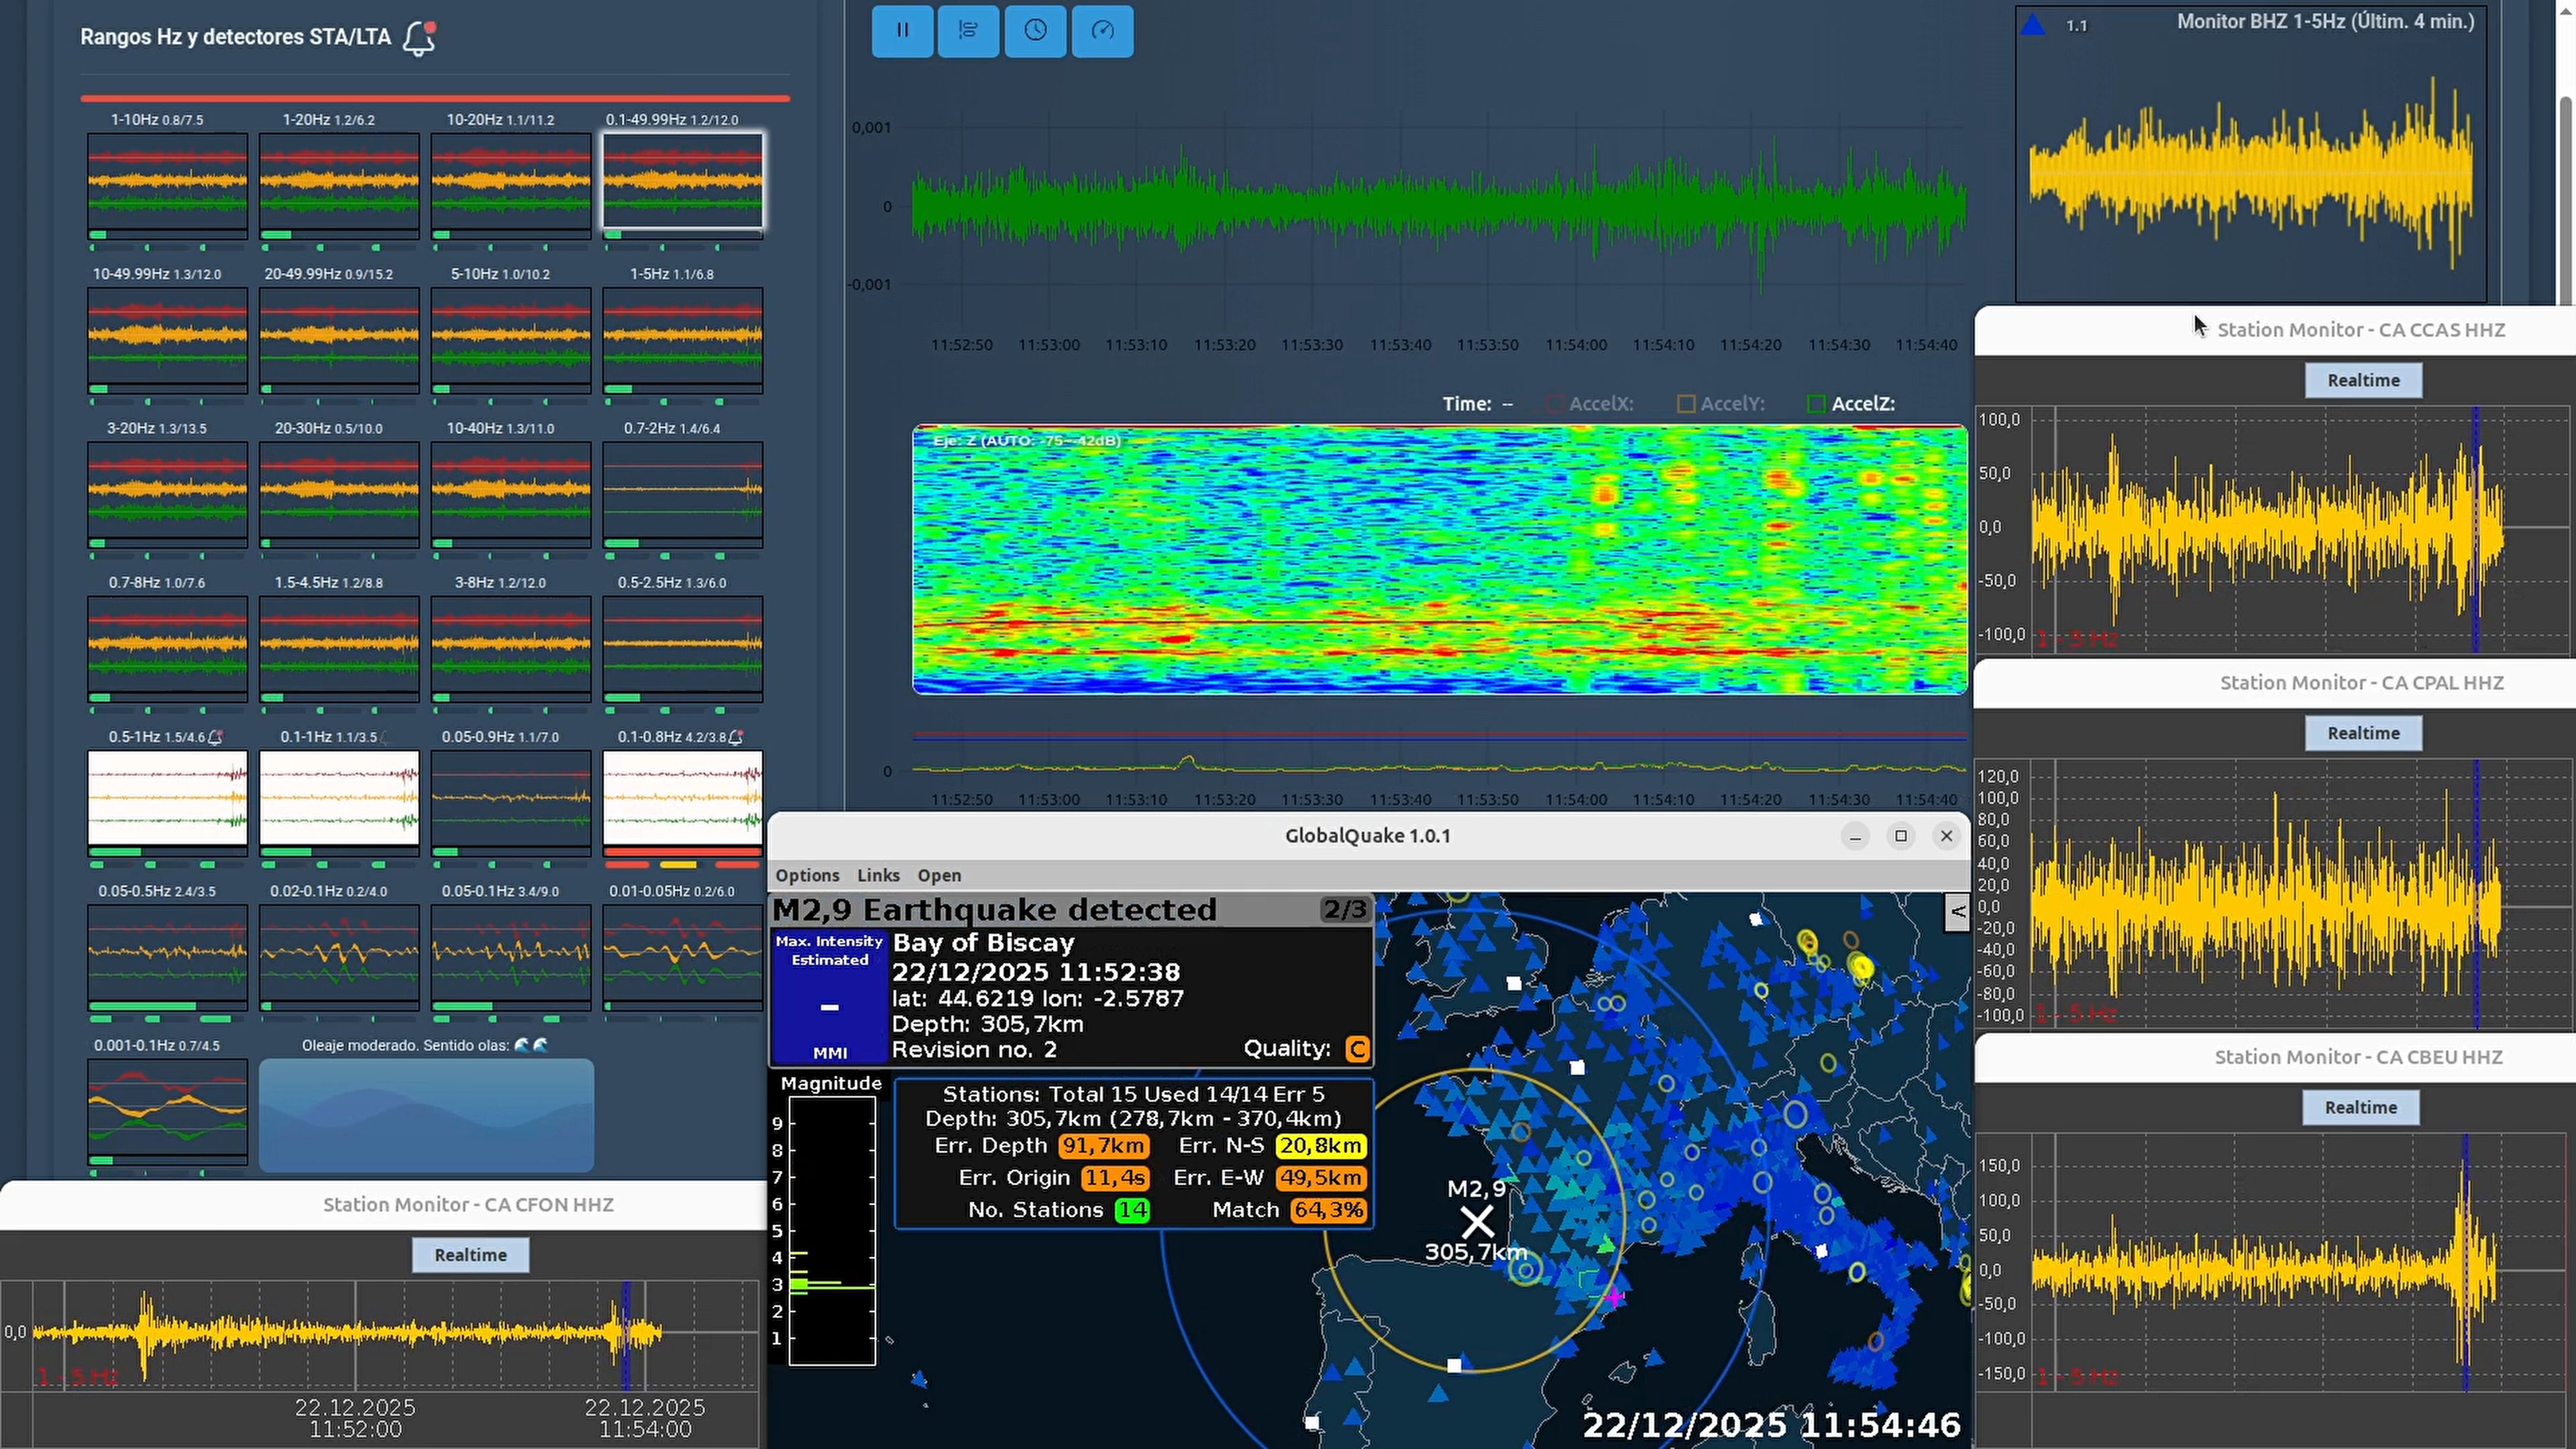Click the STA/LTA alarm bell icon
Viewport: 2576px width, 1449px height.
coord(419,38)
